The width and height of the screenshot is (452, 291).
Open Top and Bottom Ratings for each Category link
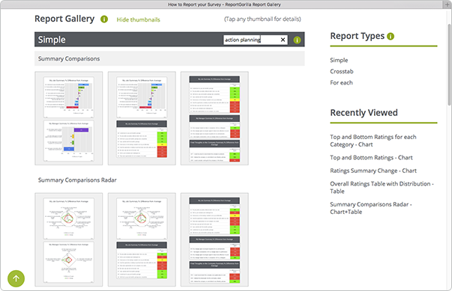point(373,141)
